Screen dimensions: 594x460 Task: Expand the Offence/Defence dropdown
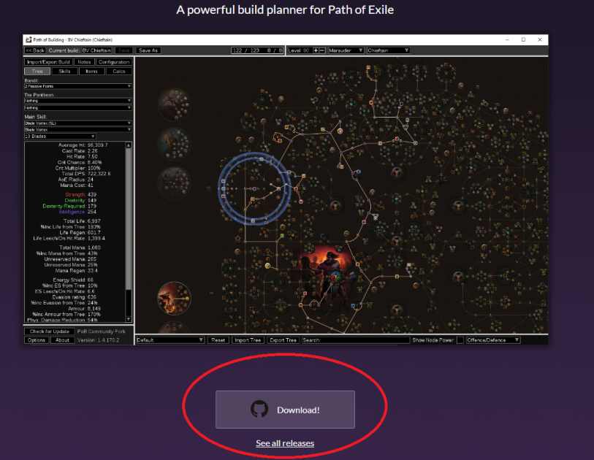(x=492, y=340)
